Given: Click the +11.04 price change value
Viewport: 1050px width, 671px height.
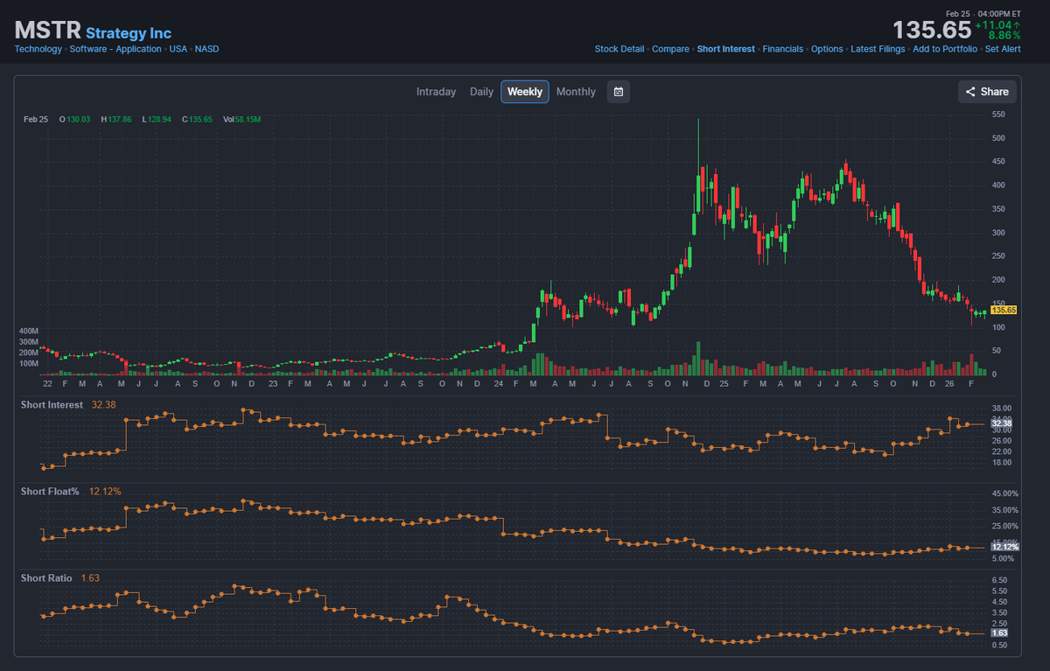Looking at the screenshot, I should point(997,25).
